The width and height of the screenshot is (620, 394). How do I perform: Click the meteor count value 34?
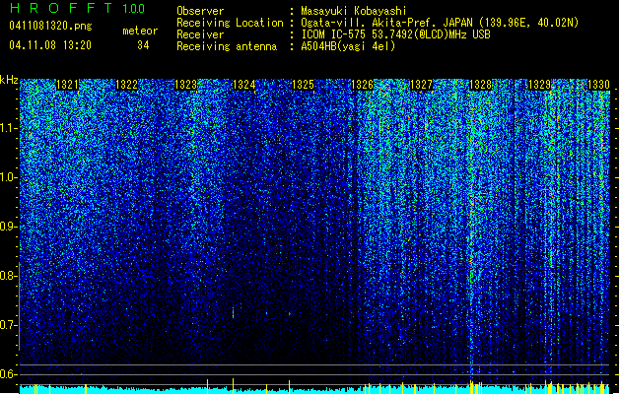[x=143, y=45]
